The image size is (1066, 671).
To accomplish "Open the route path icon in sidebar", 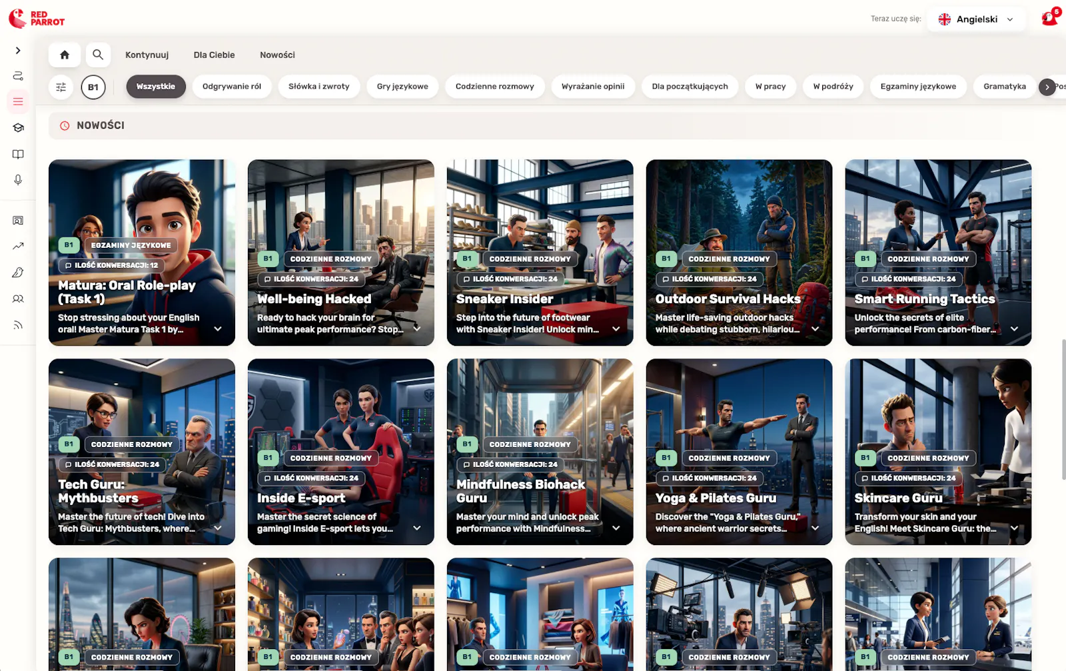I will click(x=18, y=76).
